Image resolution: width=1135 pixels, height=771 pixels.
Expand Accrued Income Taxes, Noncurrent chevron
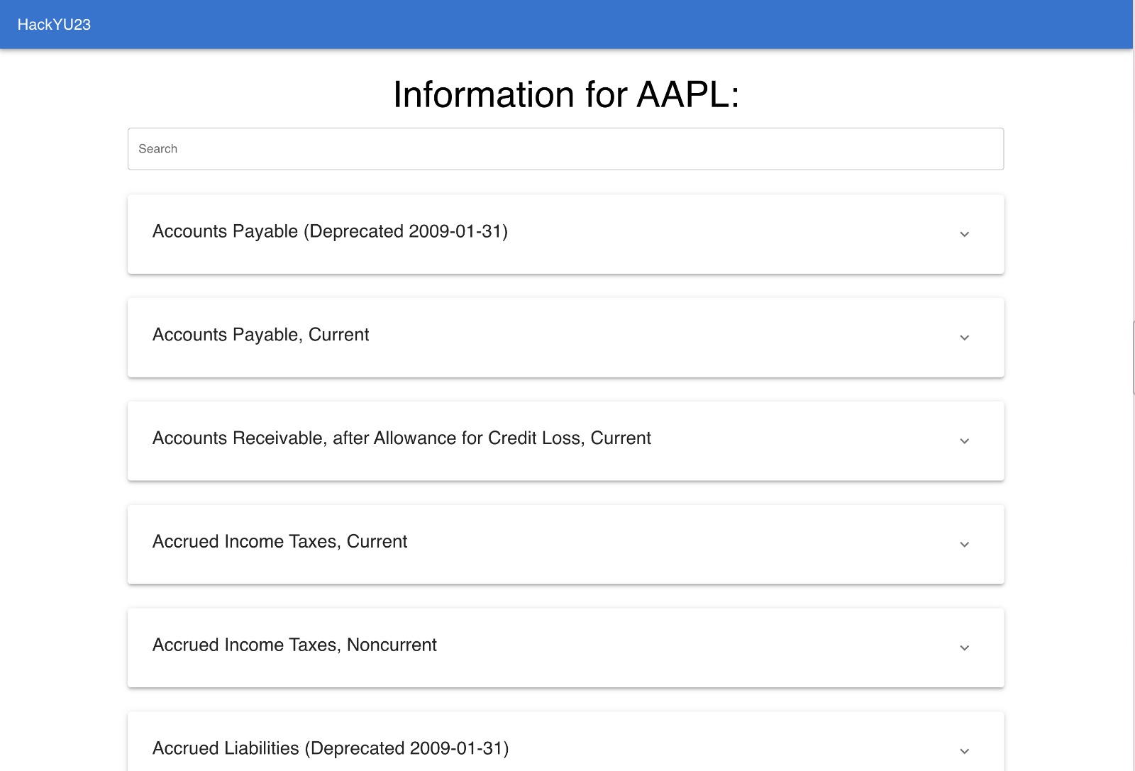pos(964,648)
